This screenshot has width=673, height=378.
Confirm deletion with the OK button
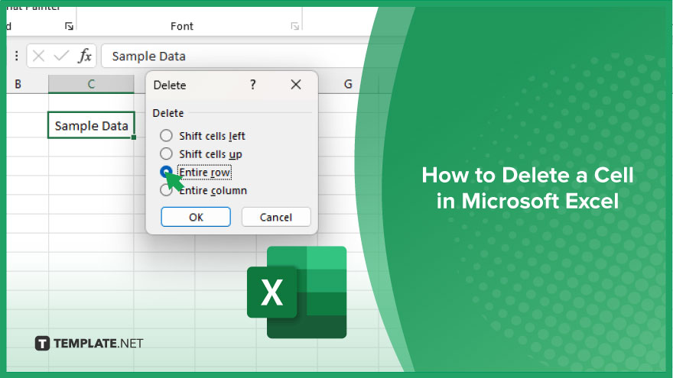coord(196,217)
